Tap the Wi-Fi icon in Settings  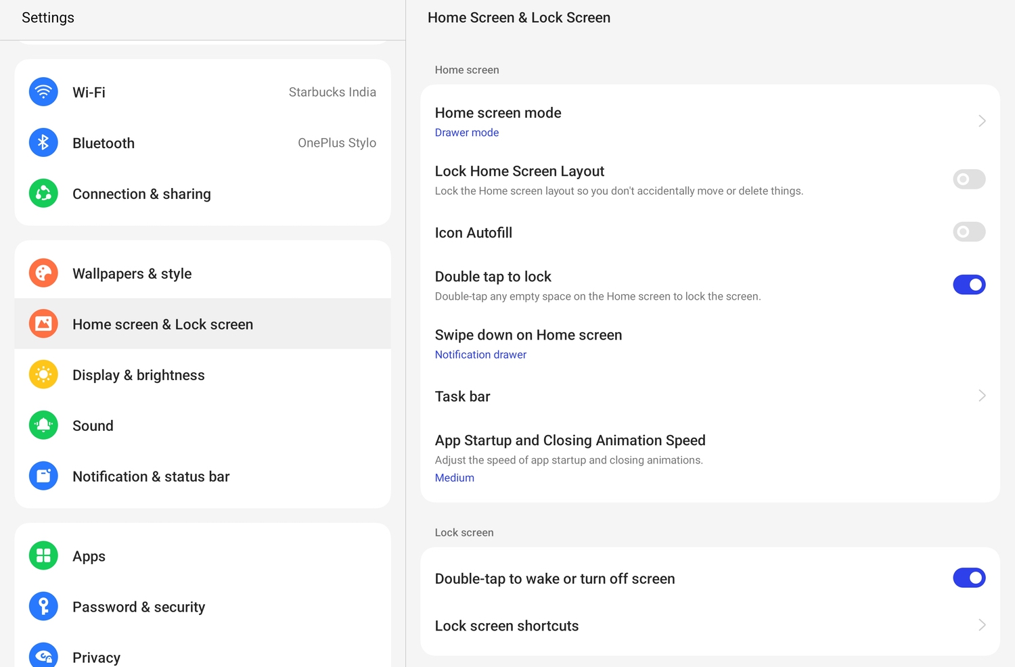point(43,92)
